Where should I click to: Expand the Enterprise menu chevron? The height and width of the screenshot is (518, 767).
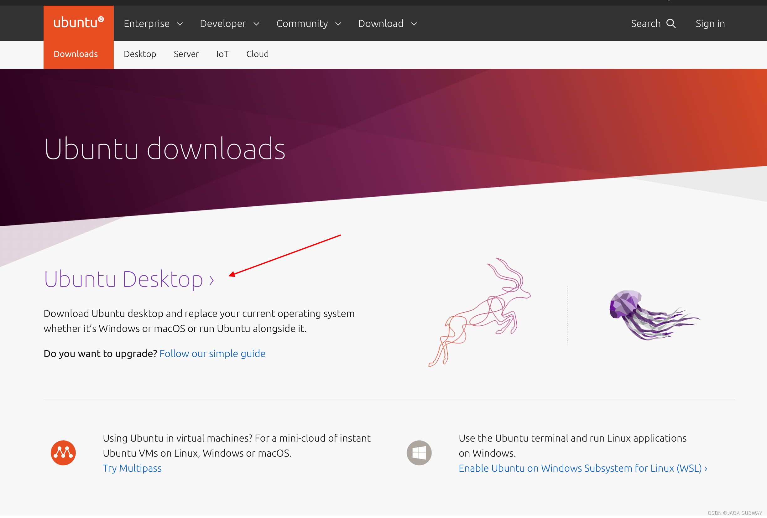coord(180,24)
